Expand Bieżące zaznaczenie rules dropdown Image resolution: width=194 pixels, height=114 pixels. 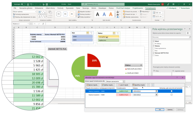click(x=124, y=81)
